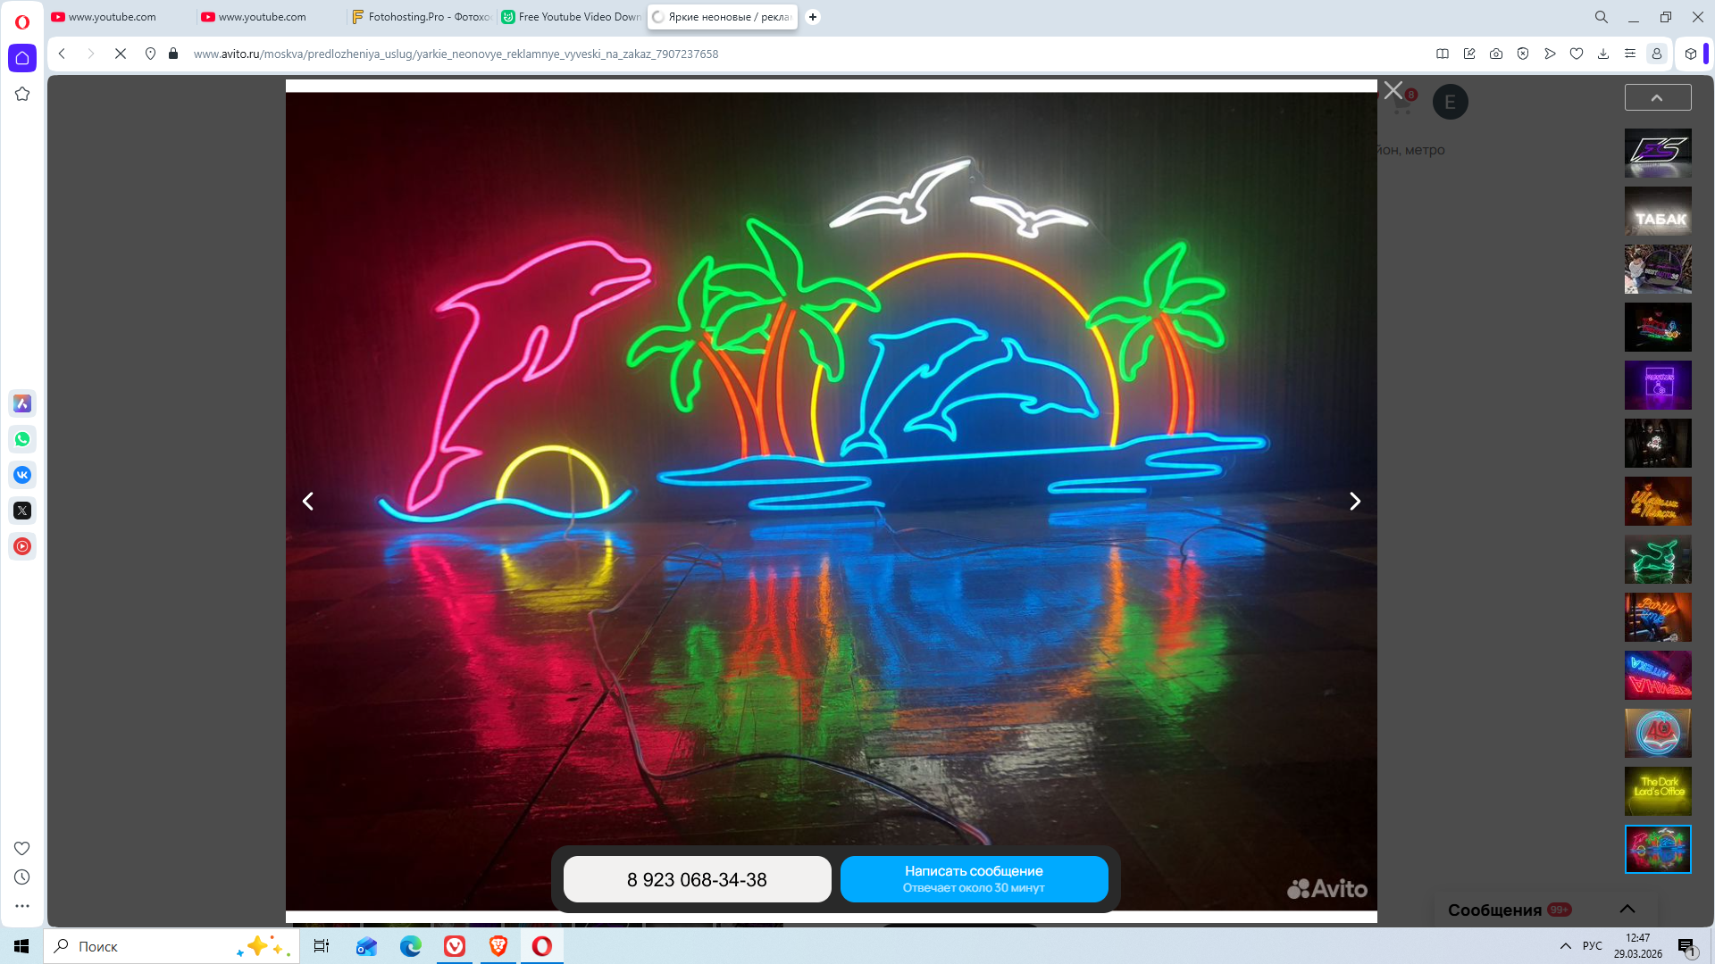Open the Opera history clock icon

tap(22, 877)
